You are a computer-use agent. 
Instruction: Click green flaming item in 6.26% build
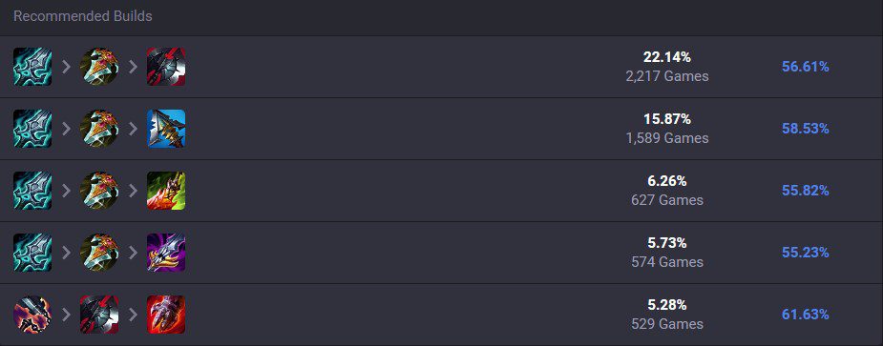coord(166,191)
